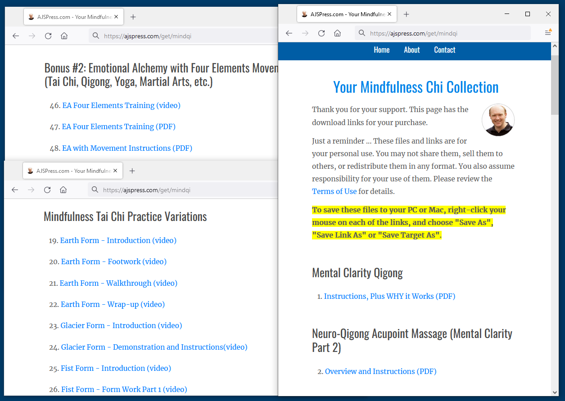Open hamburger menu in right browser window
The height and width of the screenshot is (401, 565).
[x=548, y=33]
